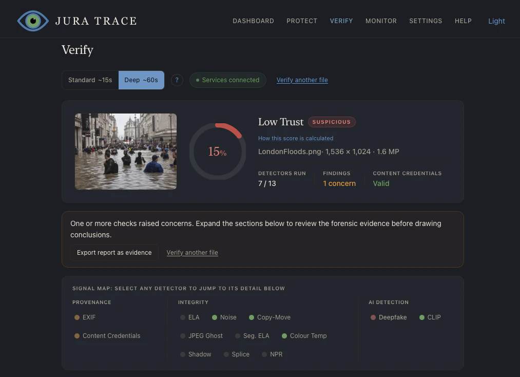This screenshot has width=520, height=377.
Task: Click the JURA TRACE brand name
Action: [x=96, y=21]
